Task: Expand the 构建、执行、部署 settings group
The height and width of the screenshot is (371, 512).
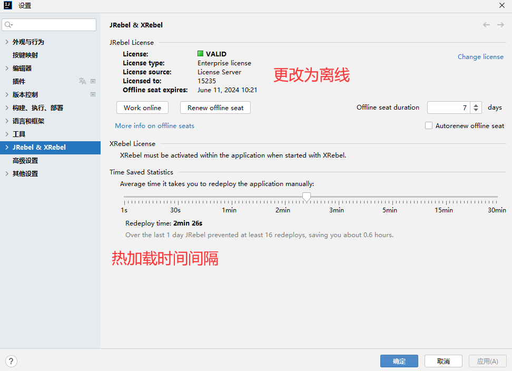Action: [7, 108]
